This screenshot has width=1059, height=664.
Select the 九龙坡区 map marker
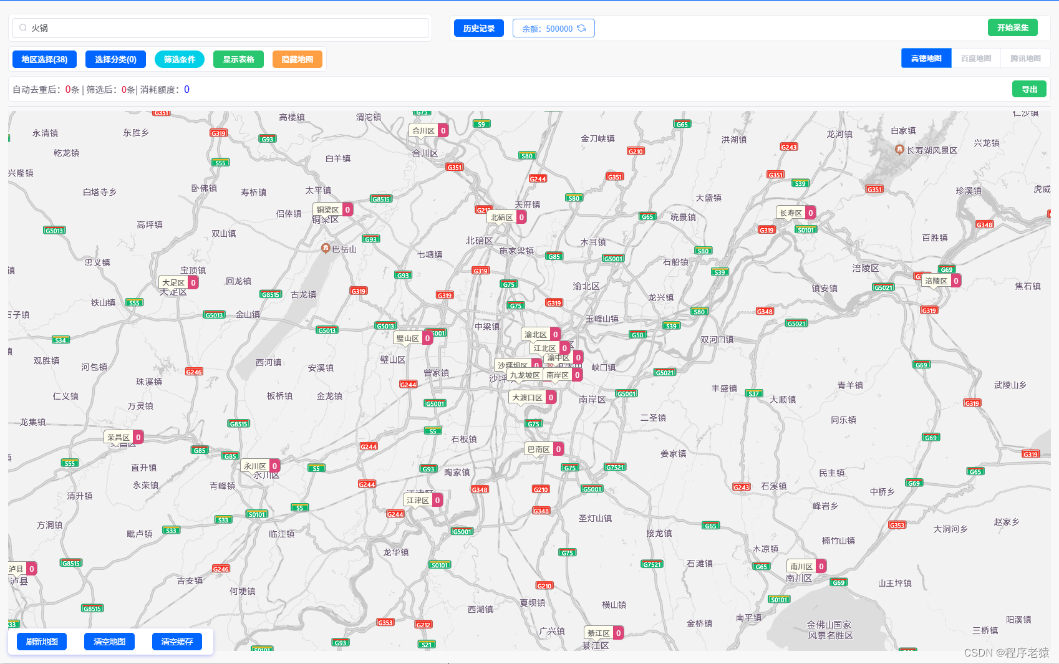[x=525, y=375]
